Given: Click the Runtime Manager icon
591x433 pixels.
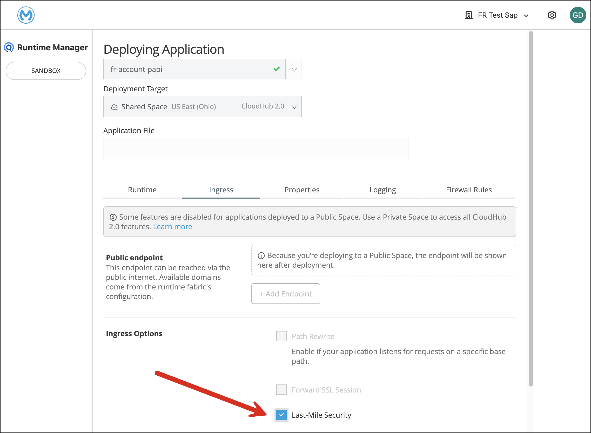Looking at the screenshot, I should coord(9,48).
